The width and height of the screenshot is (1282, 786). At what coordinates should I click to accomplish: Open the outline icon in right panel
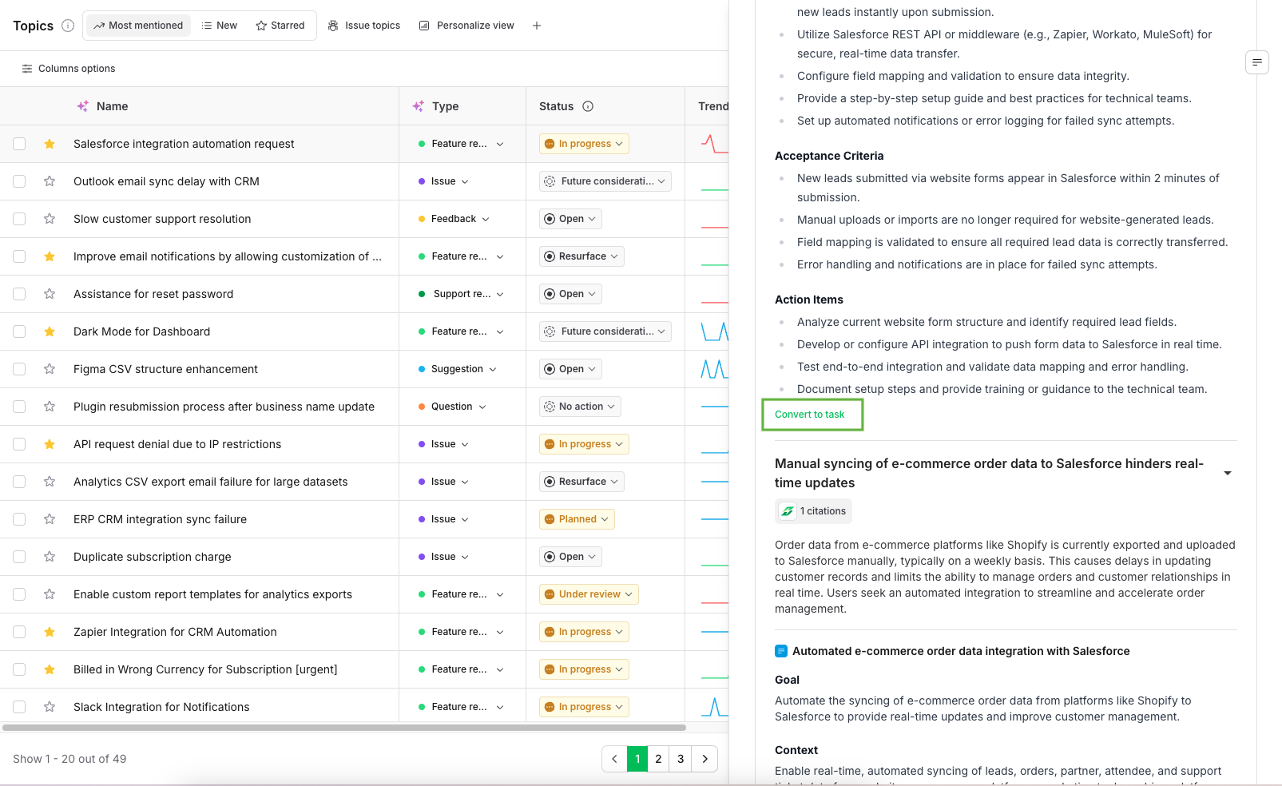tap(1256, 62)
